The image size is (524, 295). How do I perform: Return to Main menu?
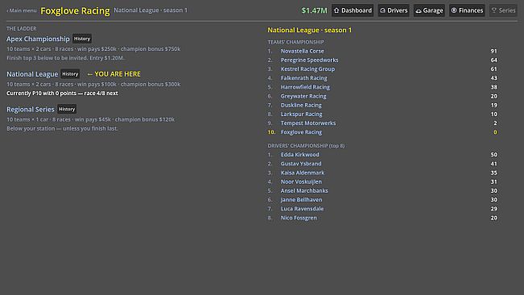22,10
